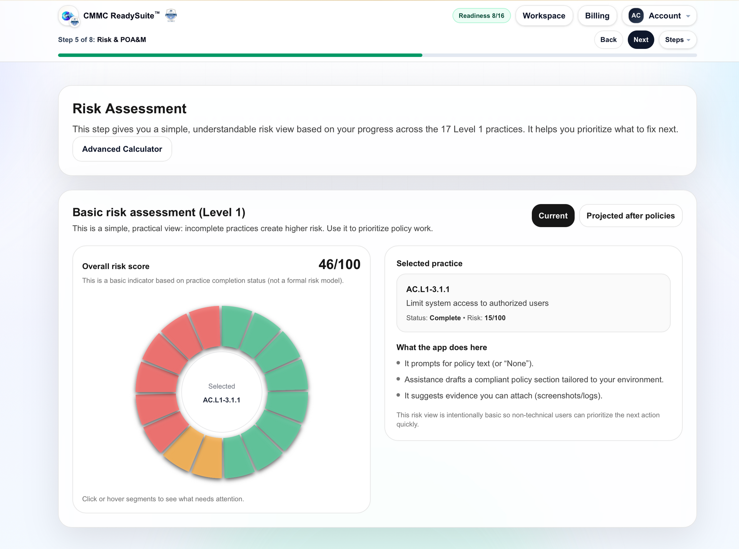The width and height of the screenshot is (739, 549).
Task: Toggle back to Current assessment mode
Action: 553,216
